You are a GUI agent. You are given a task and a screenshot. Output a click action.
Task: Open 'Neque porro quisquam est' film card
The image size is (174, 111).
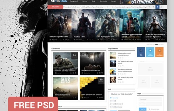(92, 64)
